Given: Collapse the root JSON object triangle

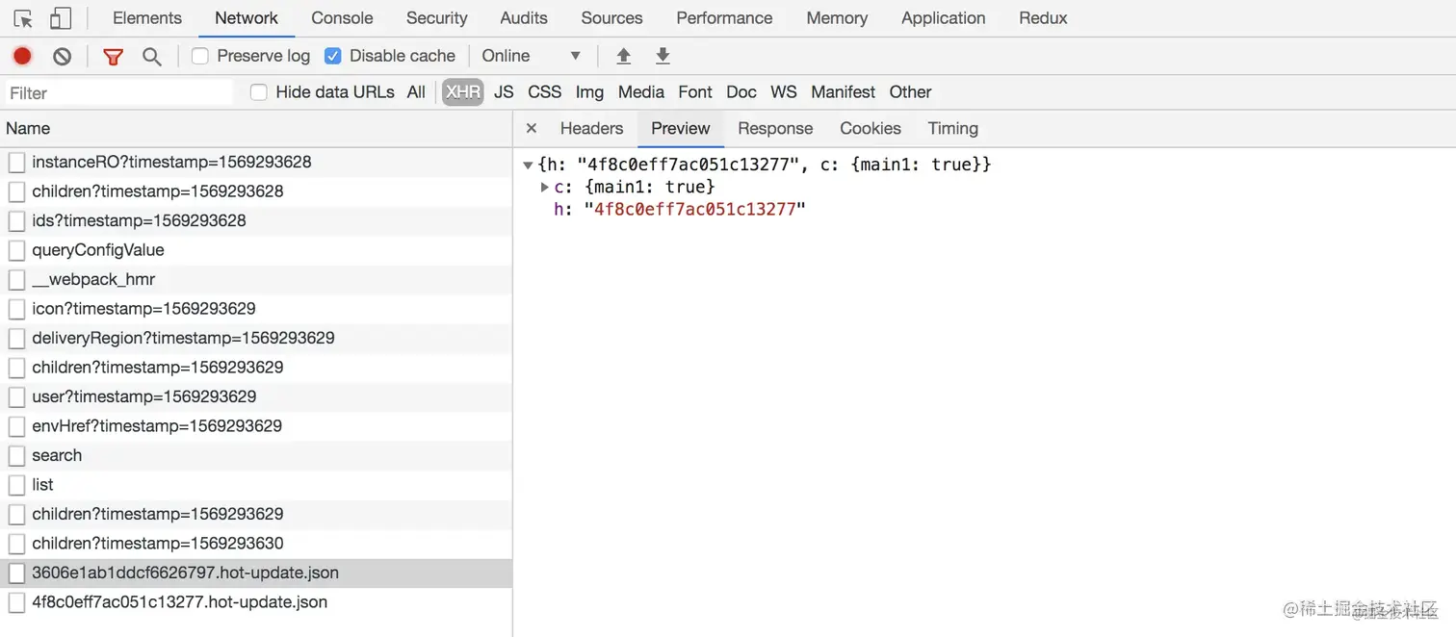Looking at the screenshot, I should (528, 166).
